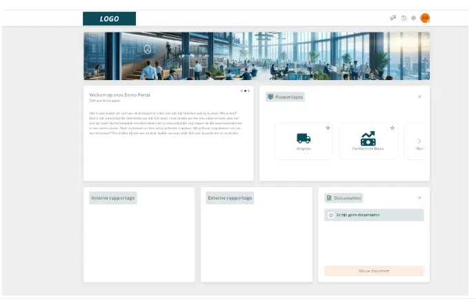Open the chat messages icon in header
Viewport: 476px width, 299px height.
tap(393, 18)
